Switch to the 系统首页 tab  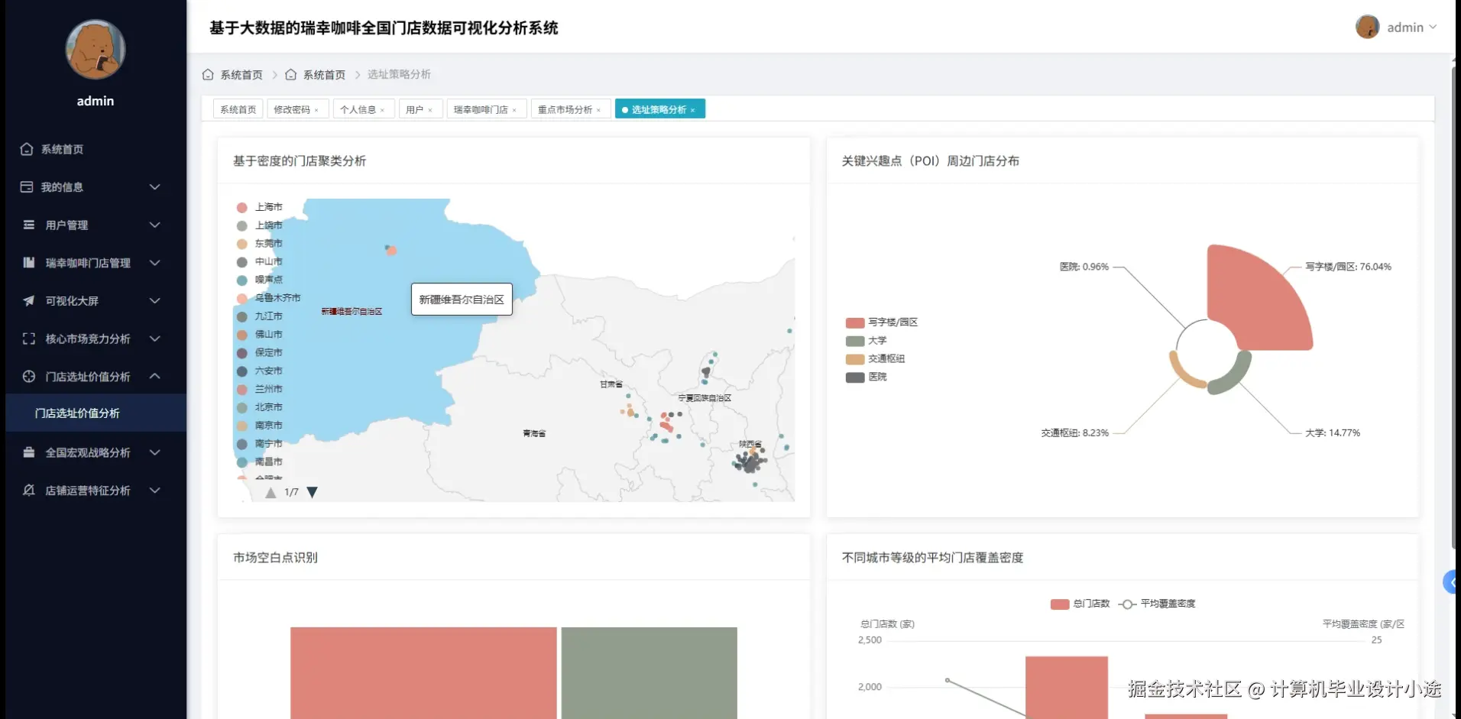click(238, 110)
